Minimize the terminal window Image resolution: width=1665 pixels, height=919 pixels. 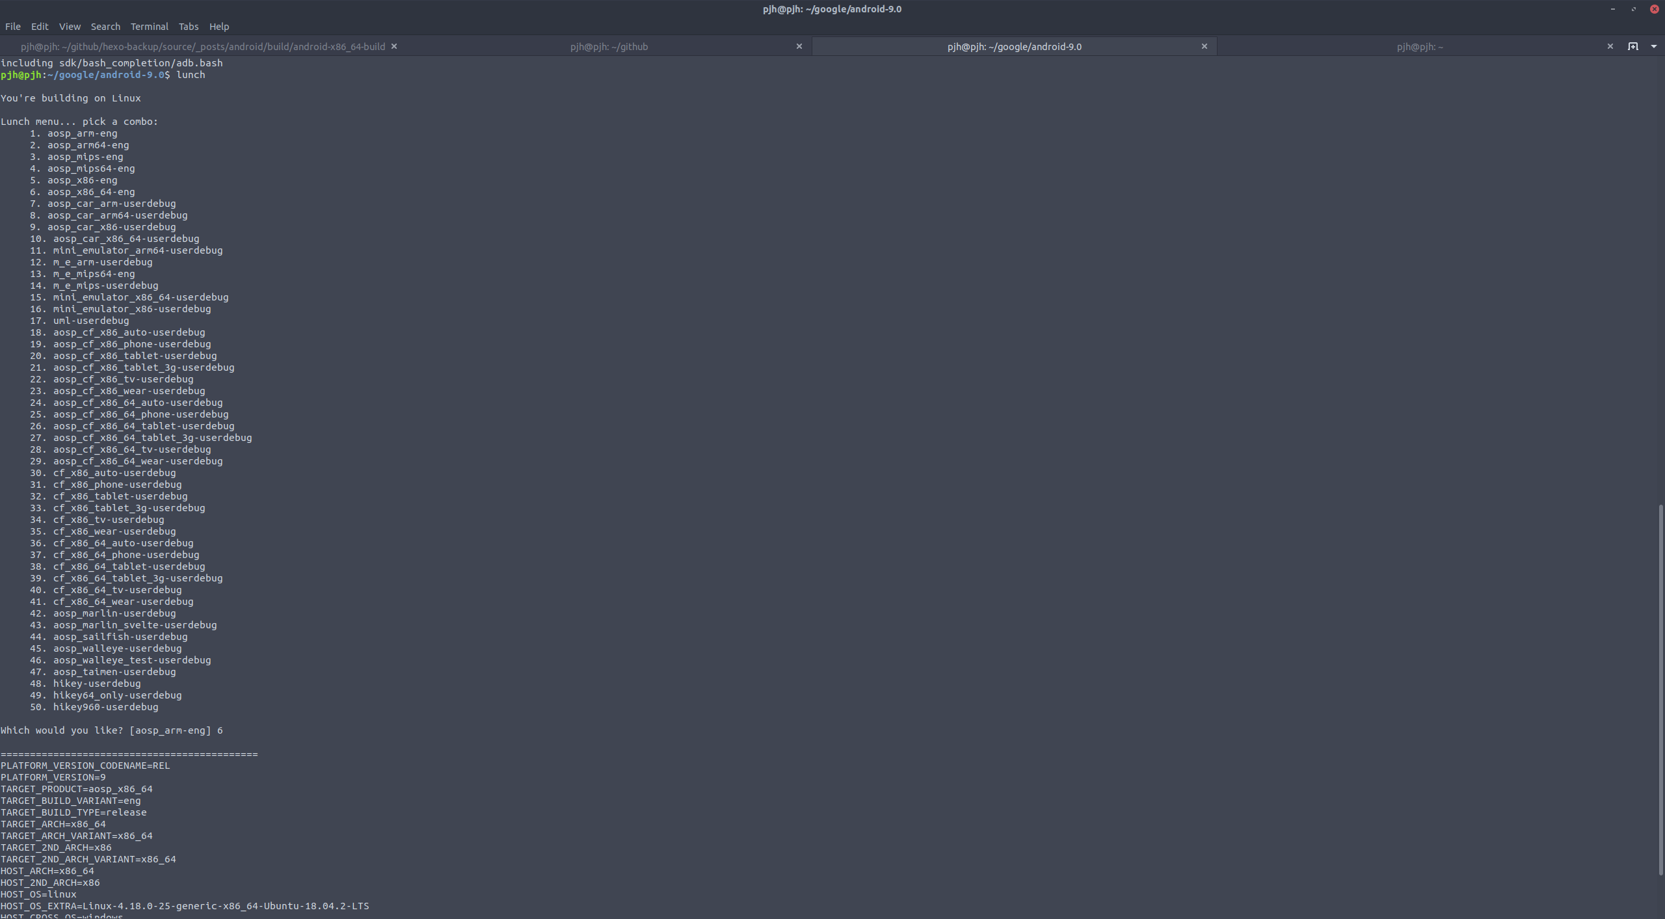(1613, 9)
